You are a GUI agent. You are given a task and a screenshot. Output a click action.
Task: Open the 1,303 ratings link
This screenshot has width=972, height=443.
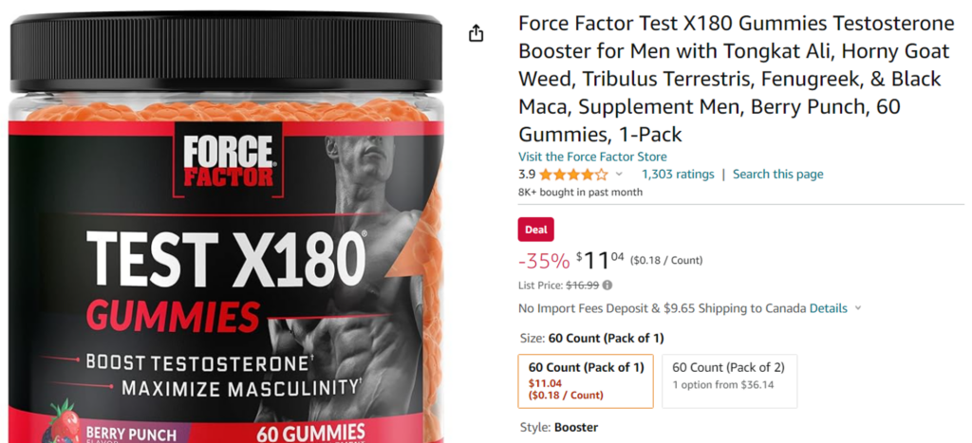pos(678,175)
